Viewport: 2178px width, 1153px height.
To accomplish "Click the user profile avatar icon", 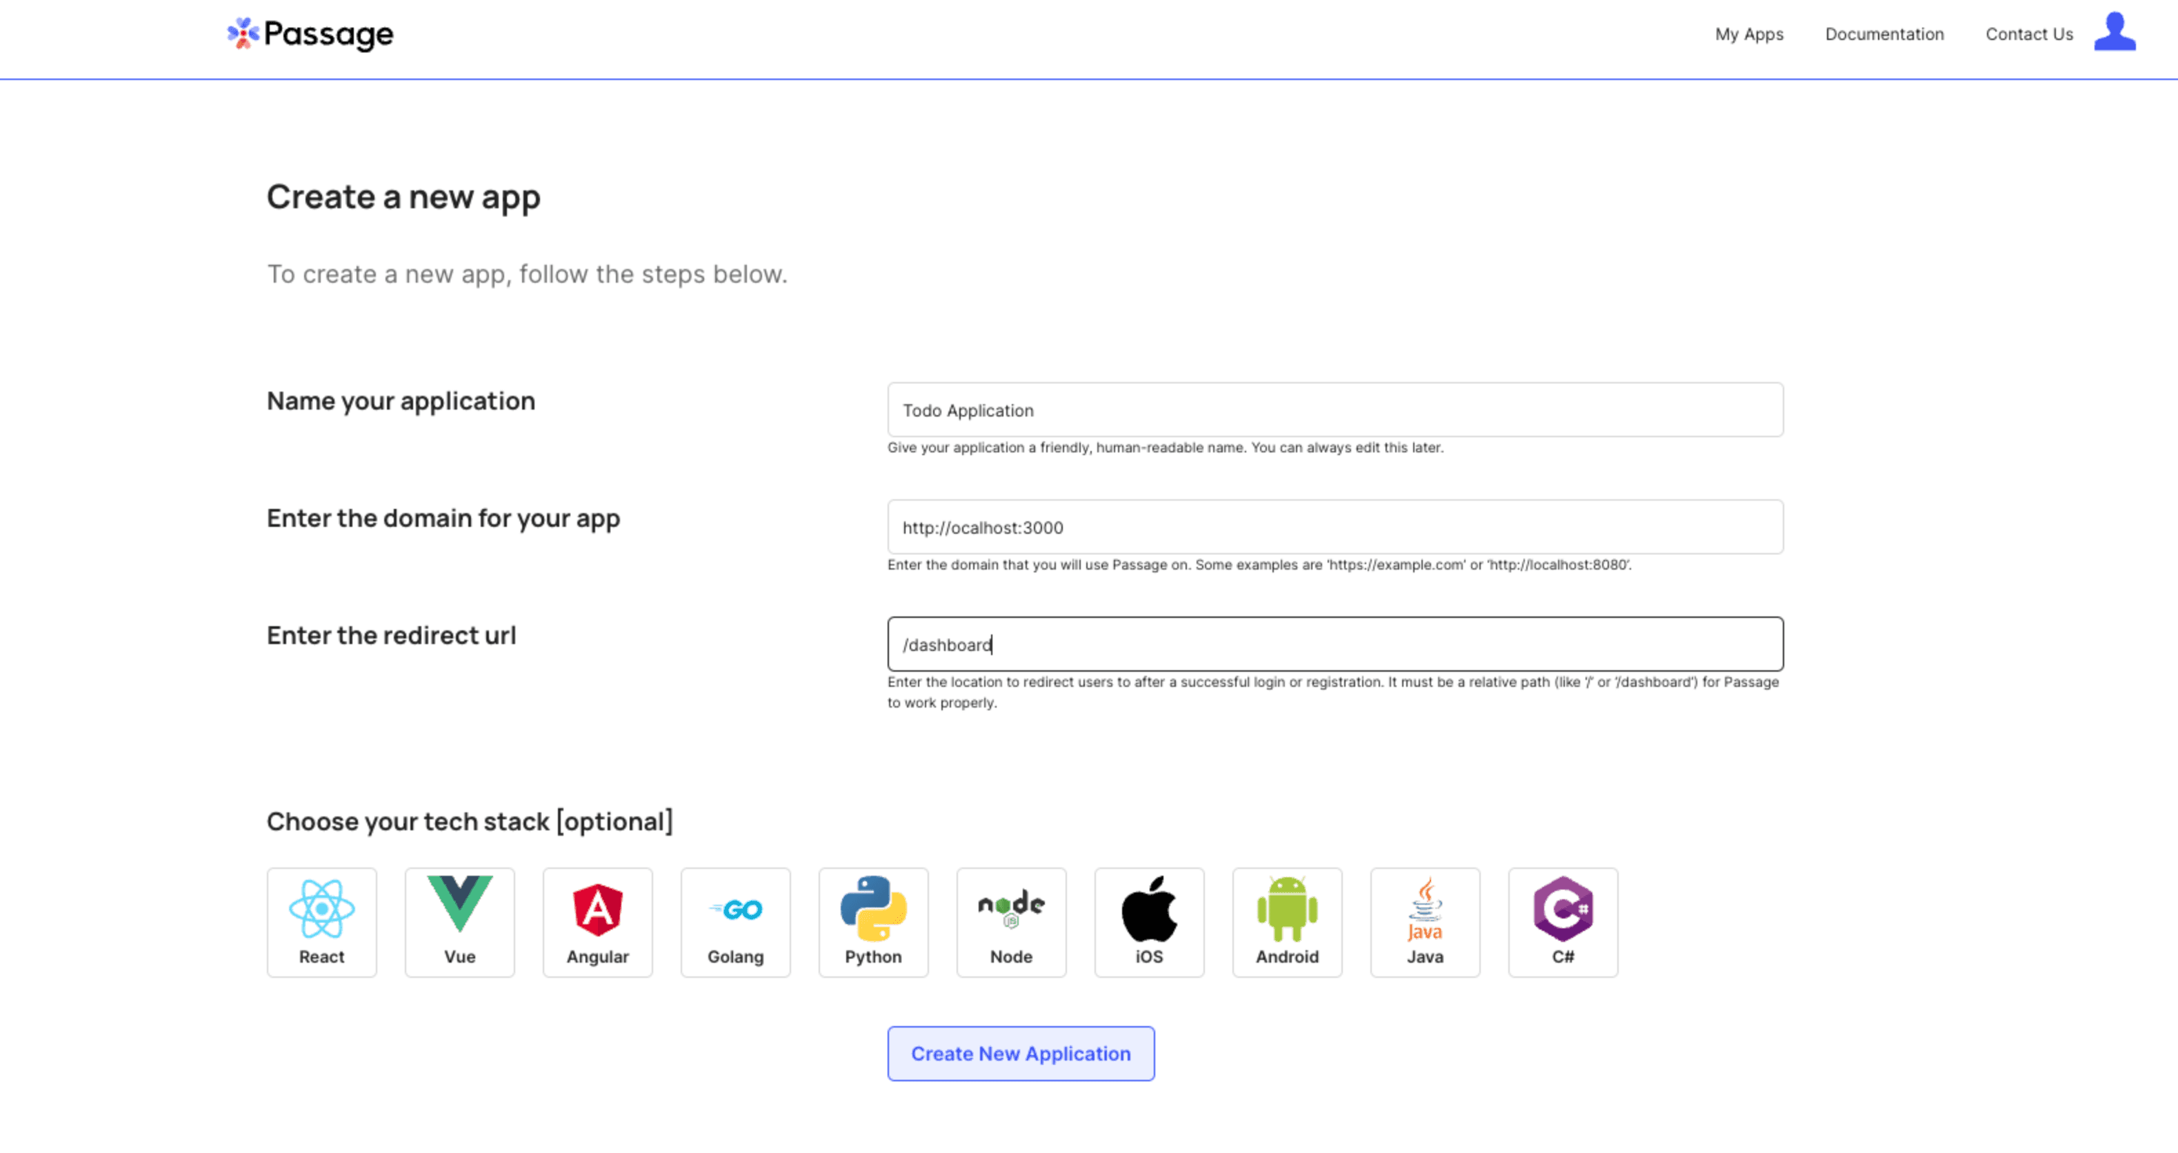I will click(2113, 32).
